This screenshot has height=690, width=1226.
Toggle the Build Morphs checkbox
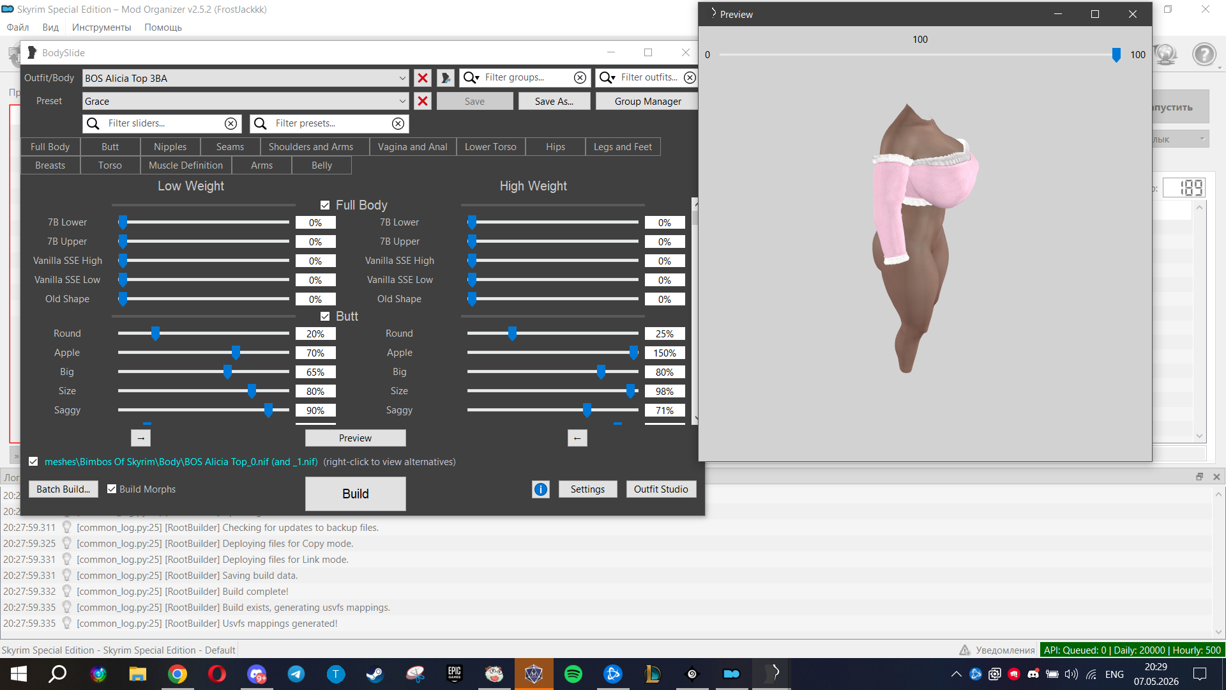click(x=112, y=489)
